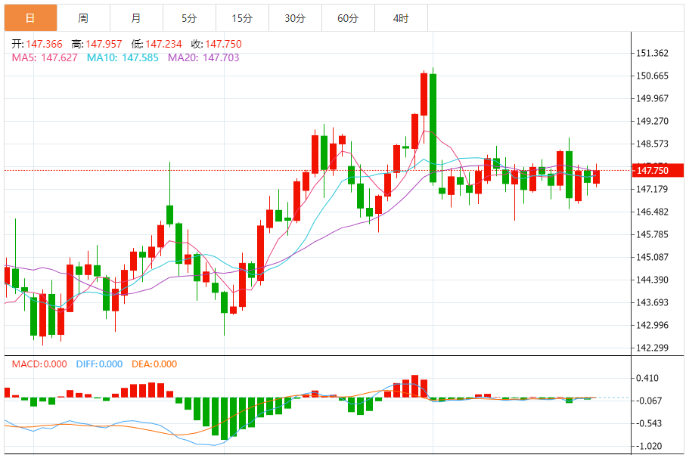Click the 147.179 price axis label
The width and height of the screenshot is (686, 455).
[x=652, y=189]
